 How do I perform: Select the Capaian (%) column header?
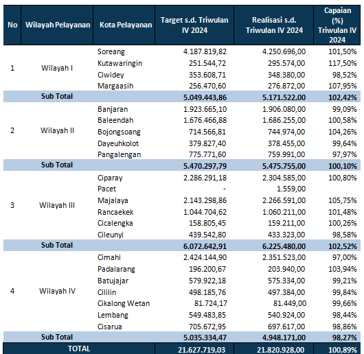[337, 25]
